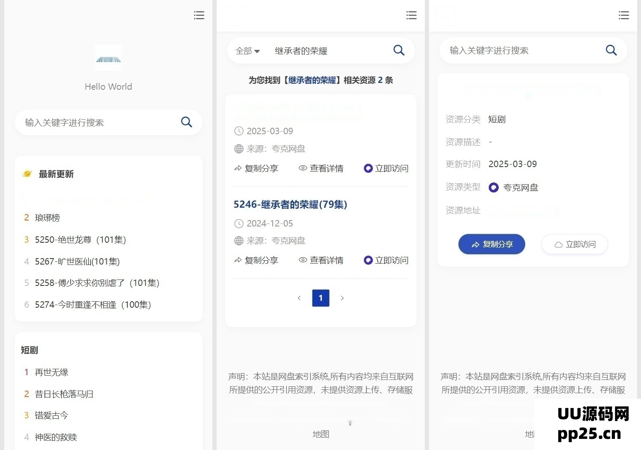Select page 1 in pagination
641x450 pixels.
pyautogui.click(x=320, y=298)
